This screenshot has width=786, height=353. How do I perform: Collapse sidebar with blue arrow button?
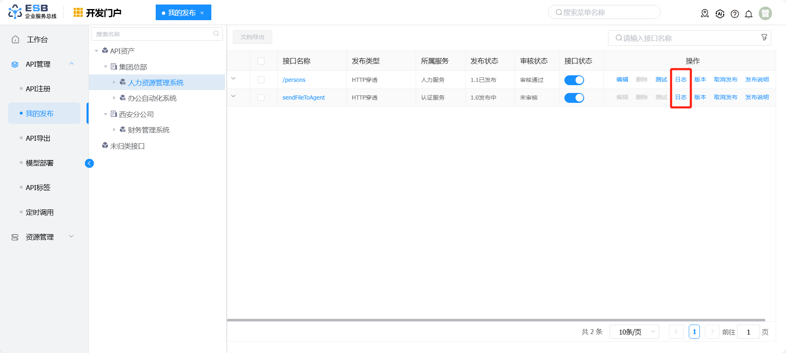tap(89, 163)
